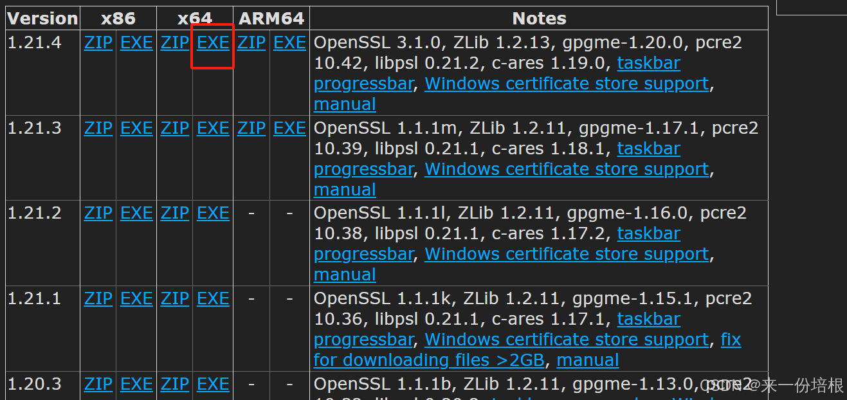The height and width of the screenshot is (400, 847).
Task: Download the x86 EXE for version 1.20.3
Action: tap(136, 385)
